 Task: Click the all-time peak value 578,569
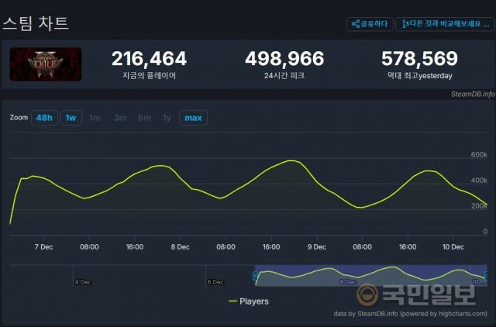click(419, 59)
